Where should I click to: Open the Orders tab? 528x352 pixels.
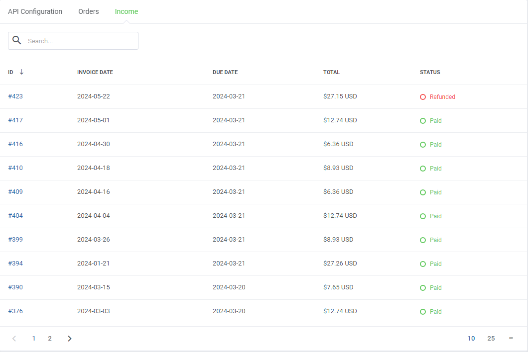89,11
